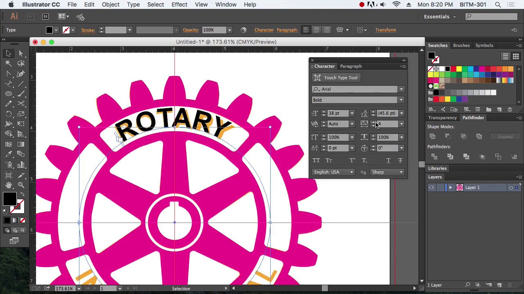Select the Free Transform tool
The height and width of the screenshot is (294, 524).
click(21, 124)
